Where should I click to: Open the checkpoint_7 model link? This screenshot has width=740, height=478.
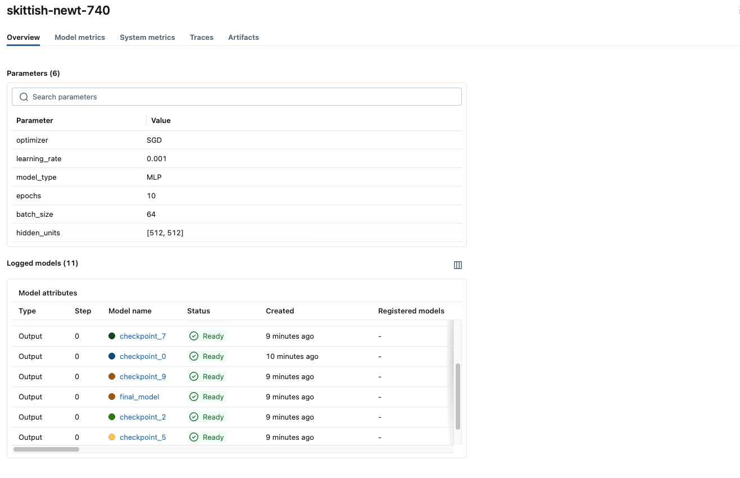[143, 336]
